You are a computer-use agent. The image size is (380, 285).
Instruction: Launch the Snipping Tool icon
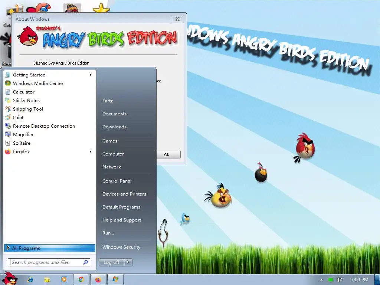coord(7,109)
